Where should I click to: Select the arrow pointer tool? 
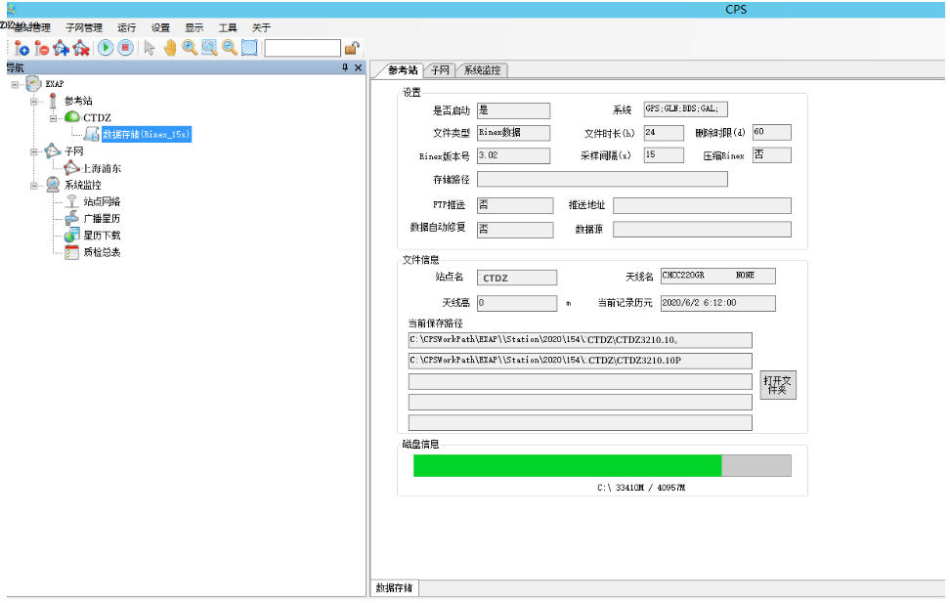(149, 48)
